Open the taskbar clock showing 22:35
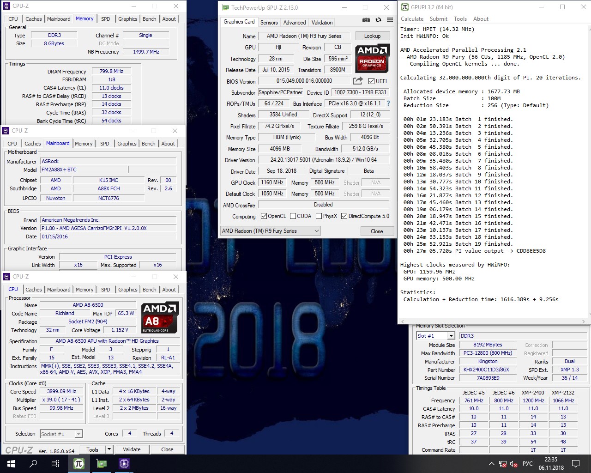The width and height of the screenshot is (591, 473). coord(551,464)
